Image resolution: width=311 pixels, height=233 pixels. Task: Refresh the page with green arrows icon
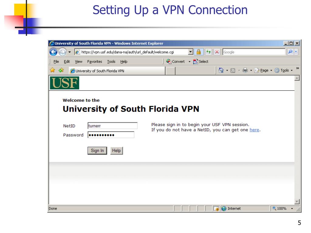pos(208,52)
